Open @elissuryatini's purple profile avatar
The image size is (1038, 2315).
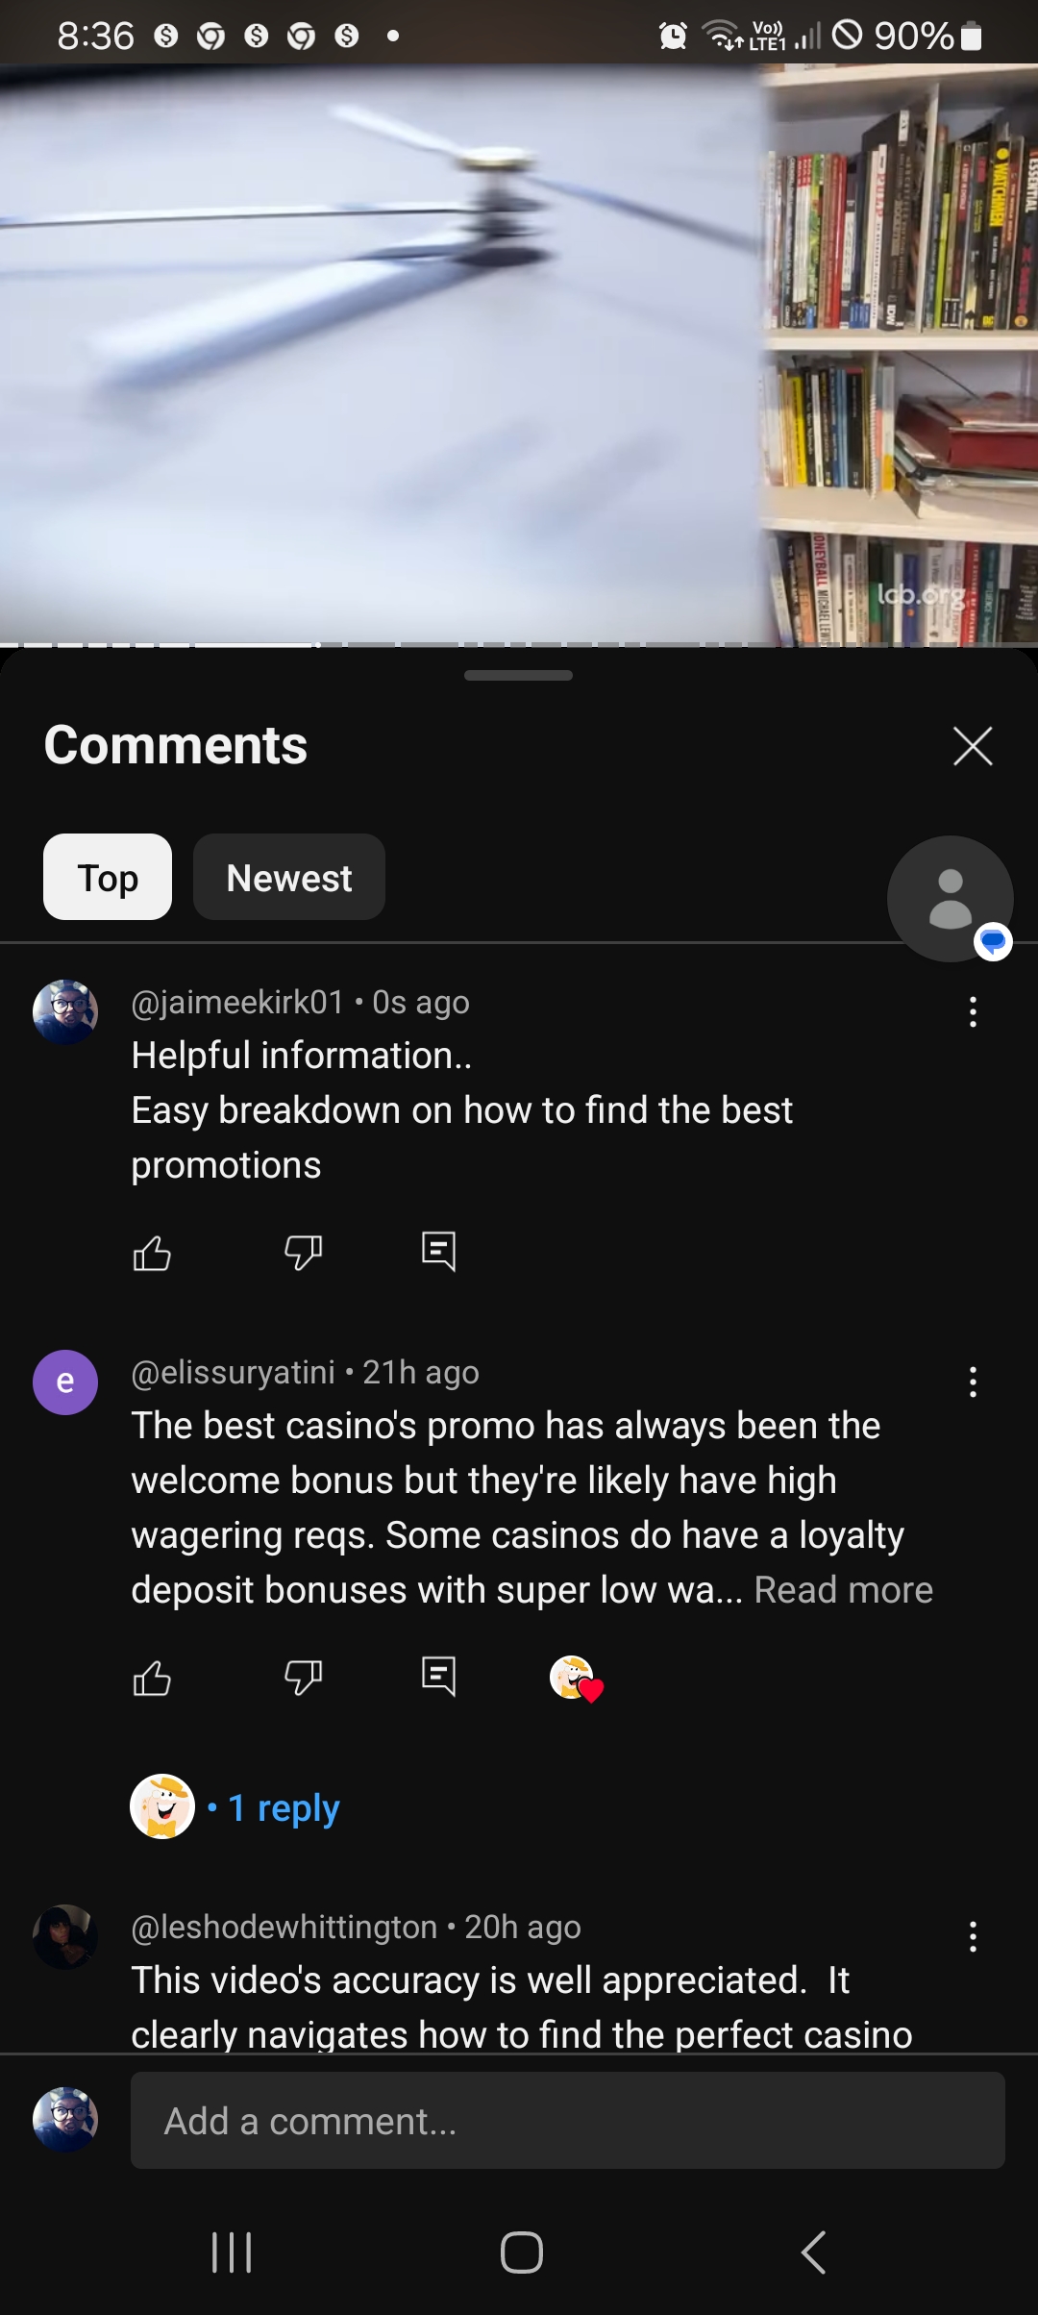click(65, 1382)
